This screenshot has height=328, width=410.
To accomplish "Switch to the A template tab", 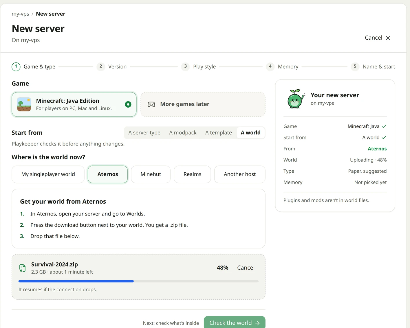I will click(219, 133).
